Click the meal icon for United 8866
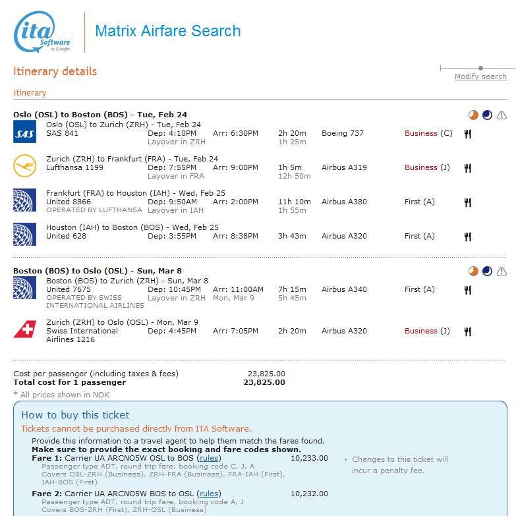This screenshot has height=516, width=516. pyautogui.click(x=468, y=202)
